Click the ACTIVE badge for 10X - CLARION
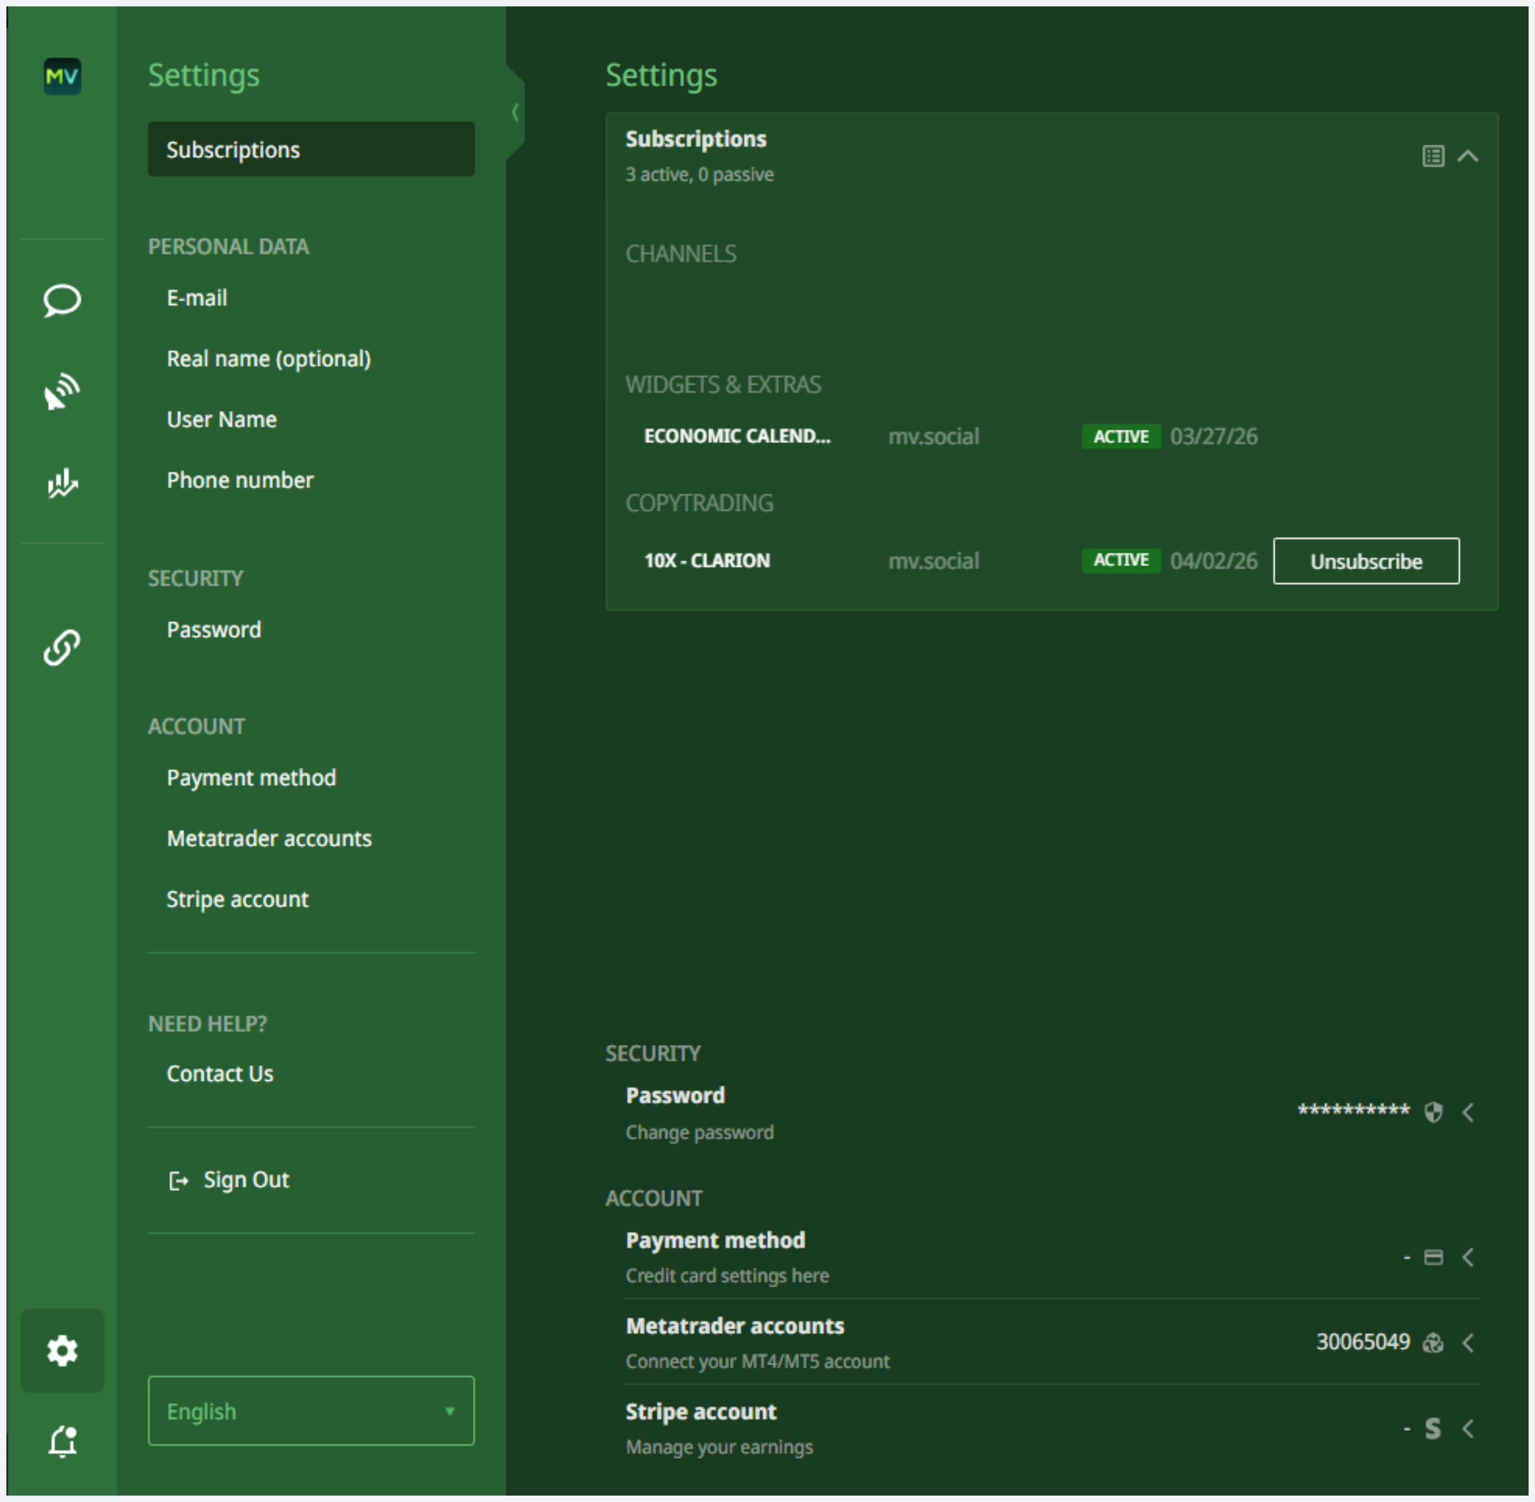This screenshot has height=1502, width=1535. pos(1121,560)
